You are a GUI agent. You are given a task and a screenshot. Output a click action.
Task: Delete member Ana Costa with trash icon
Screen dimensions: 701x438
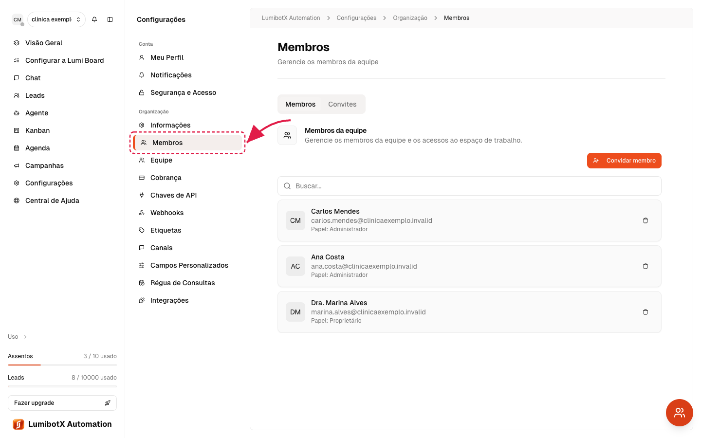pyautogui.click(x=646, y=266)
